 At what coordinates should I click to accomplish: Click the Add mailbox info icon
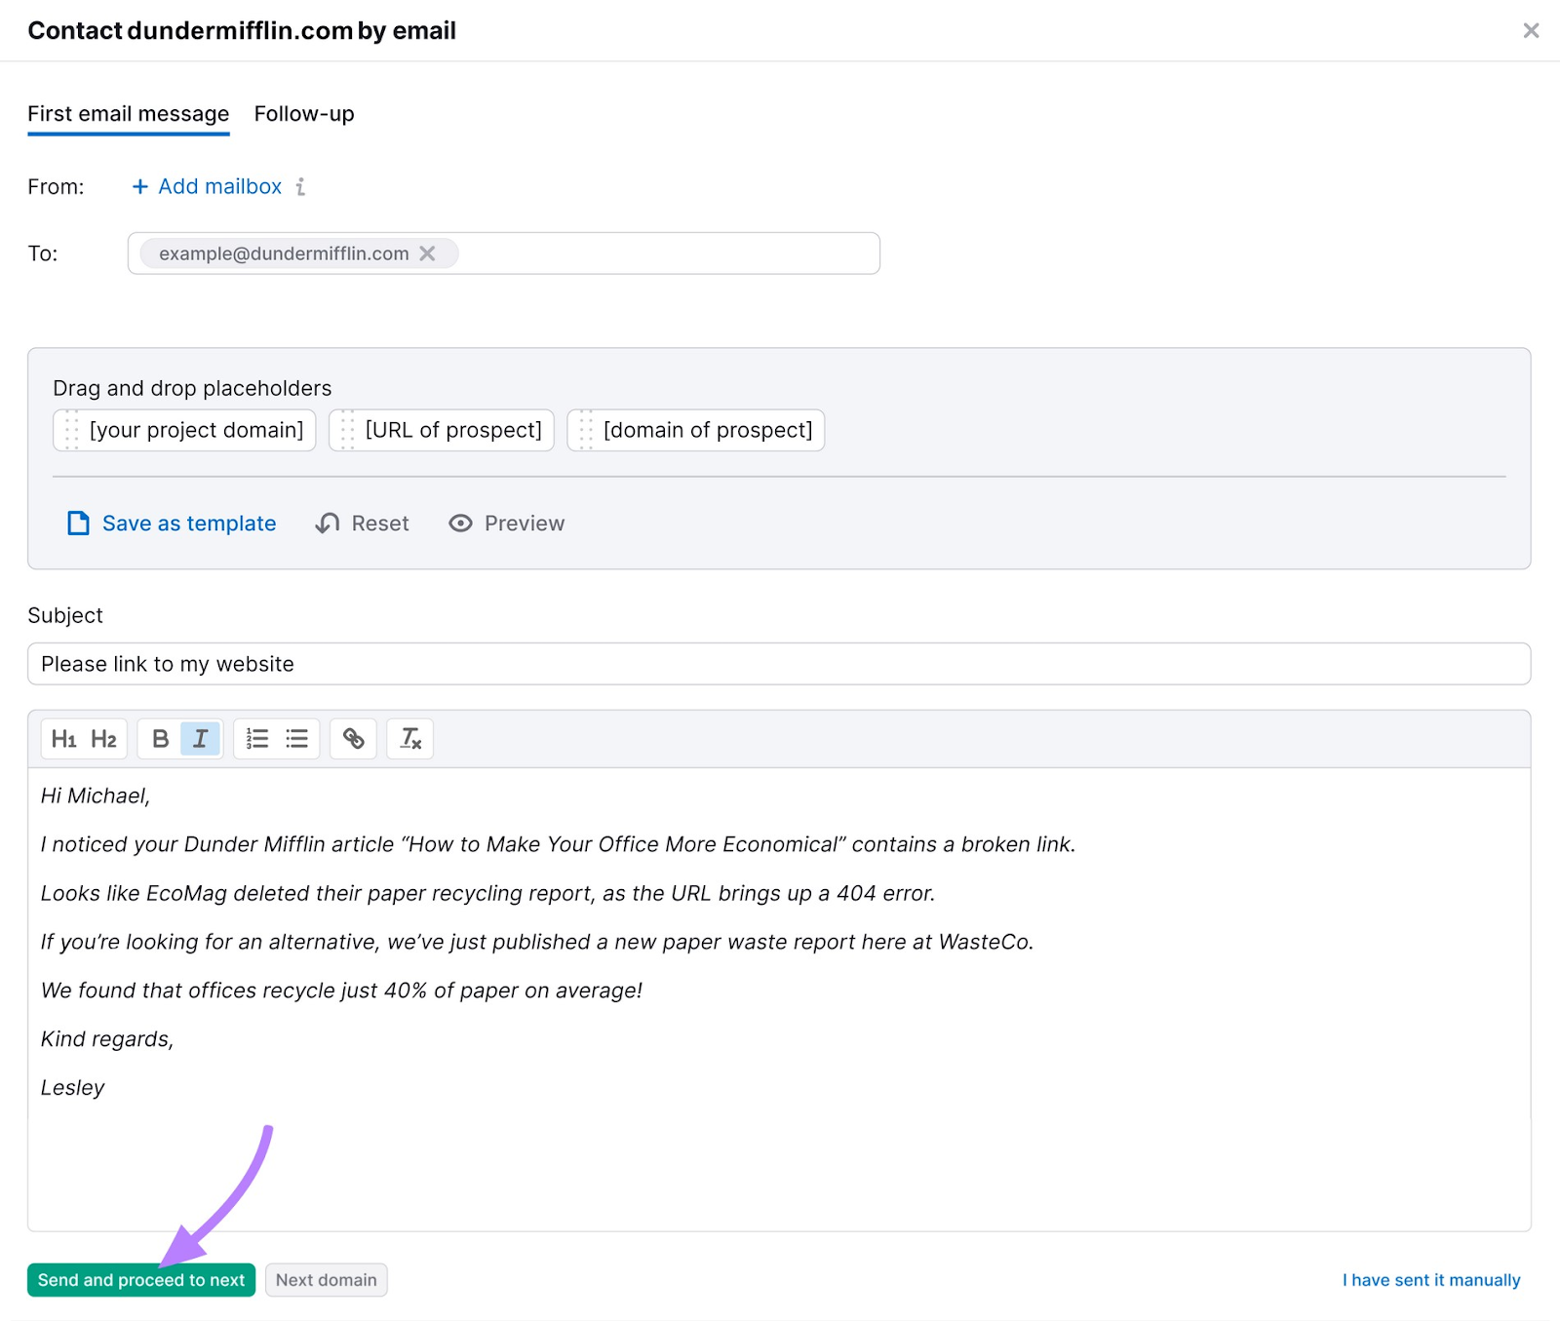301,186
